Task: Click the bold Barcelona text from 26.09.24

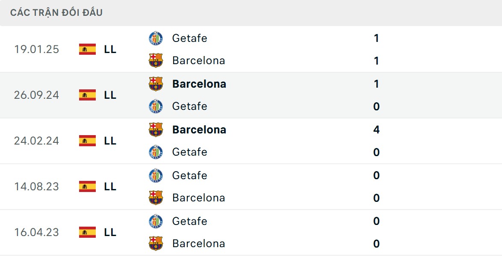Action: pos(199,84)
